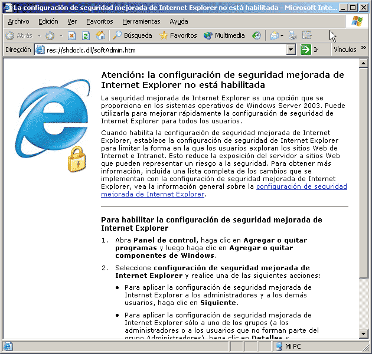Click the Refresh page icon
Screen dimensions: 372x354
coord(86,36)
